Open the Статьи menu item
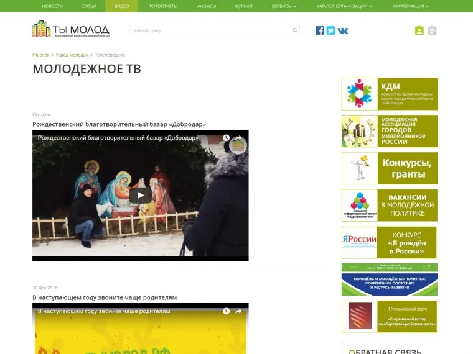 click(x=88, y=6)
